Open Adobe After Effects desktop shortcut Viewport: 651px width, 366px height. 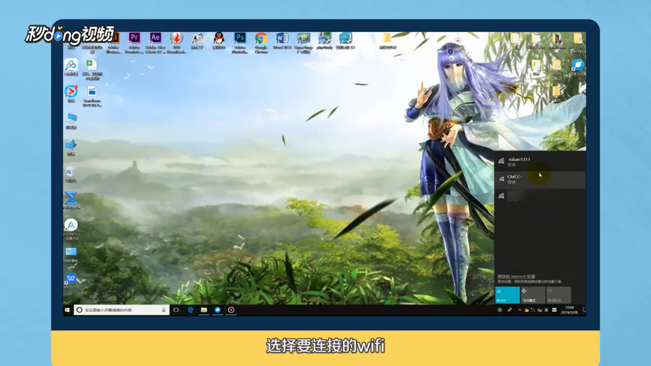(x=155, y=41)
